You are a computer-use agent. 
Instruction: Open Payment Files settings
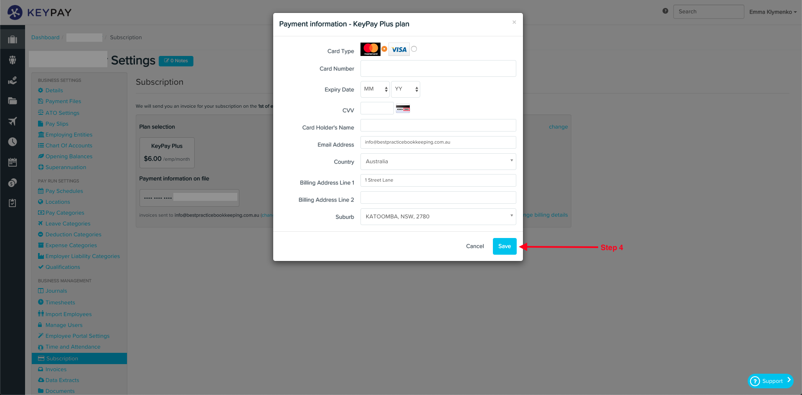tap(63, 101)
